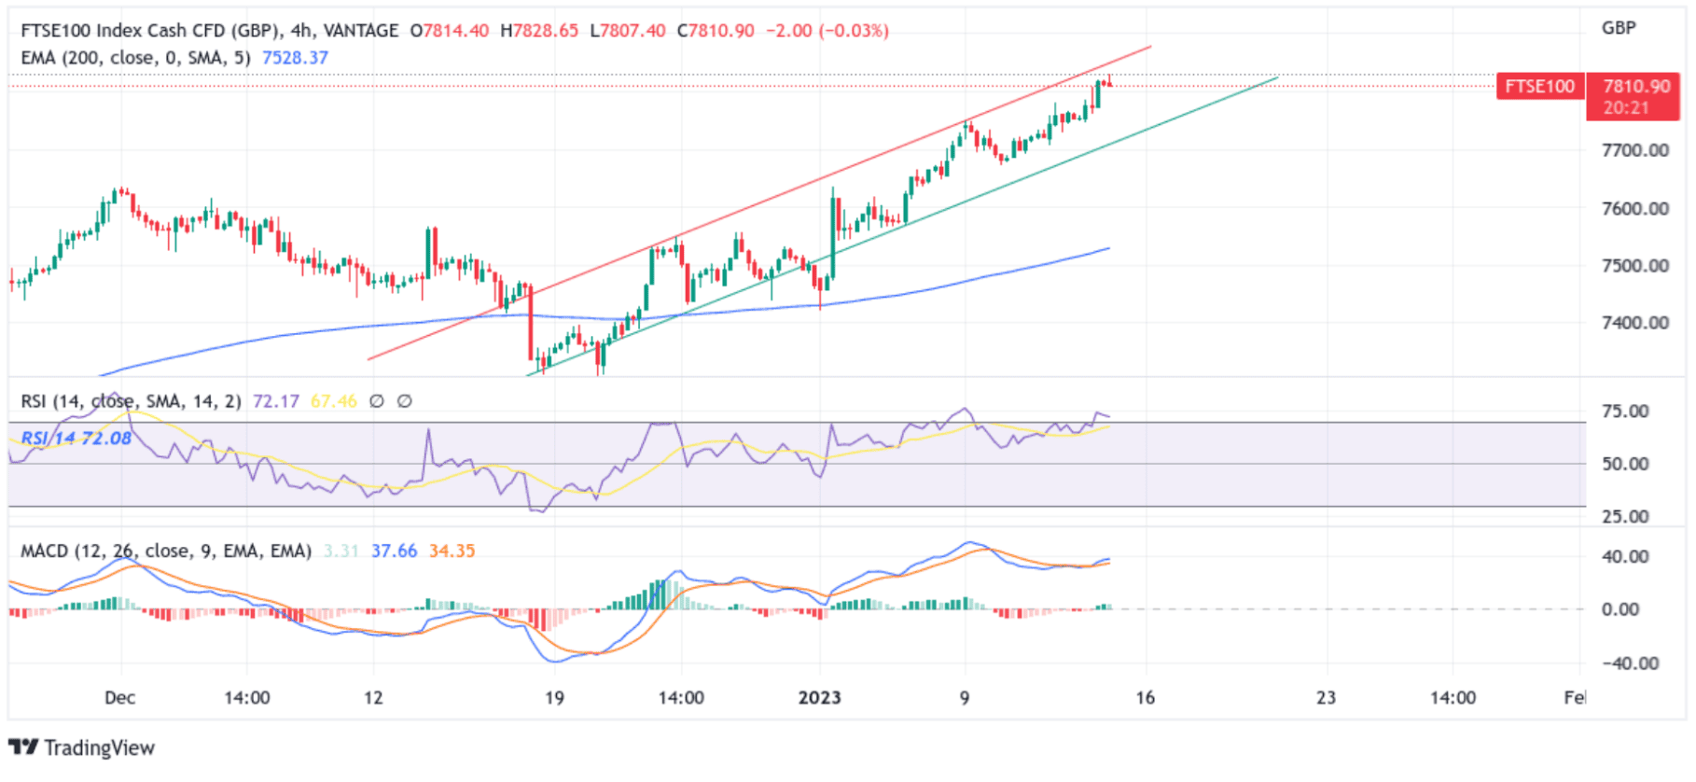Click the 23 date label
The height and width of the screenshot is (782, 1696).
(x=1326, y=698)
